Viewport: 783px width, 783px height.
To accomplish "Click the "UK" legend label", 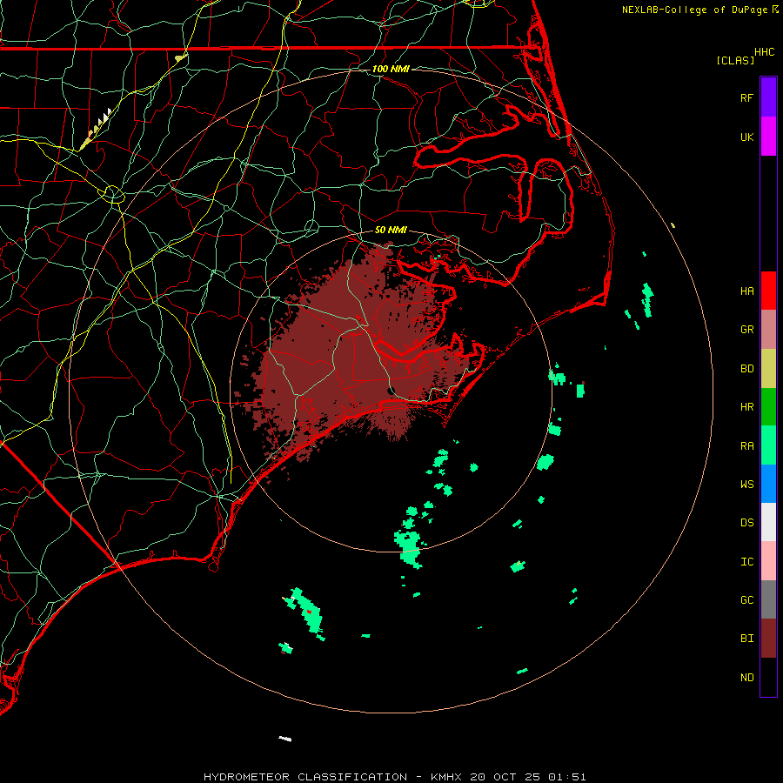I will click(746, 137).
